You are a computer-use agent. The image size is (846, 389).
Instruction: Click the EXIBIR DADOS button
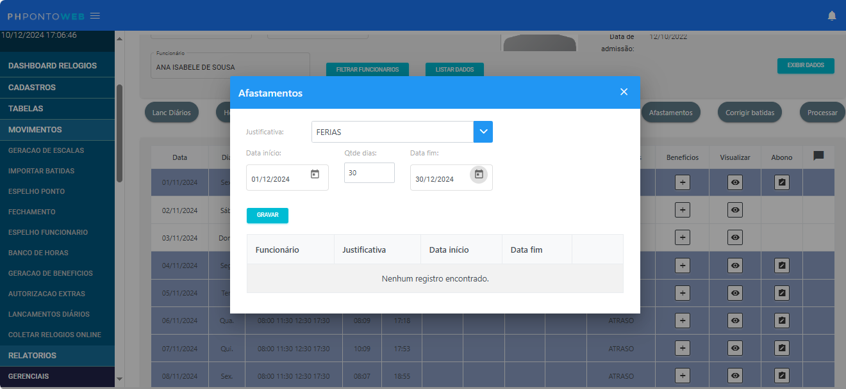[x=806, y=66]
